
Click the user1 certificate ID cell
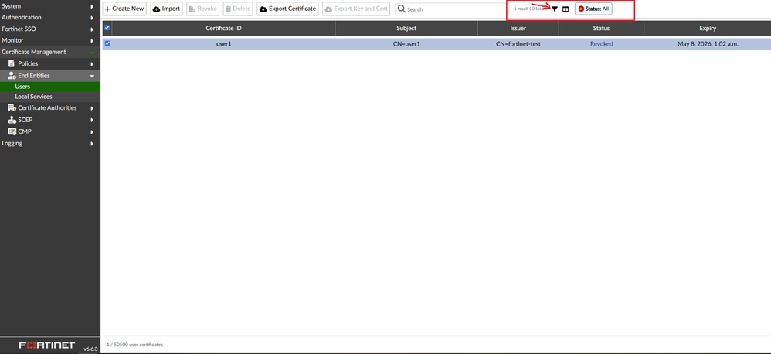pyautogui.click(x=224, y=44)
